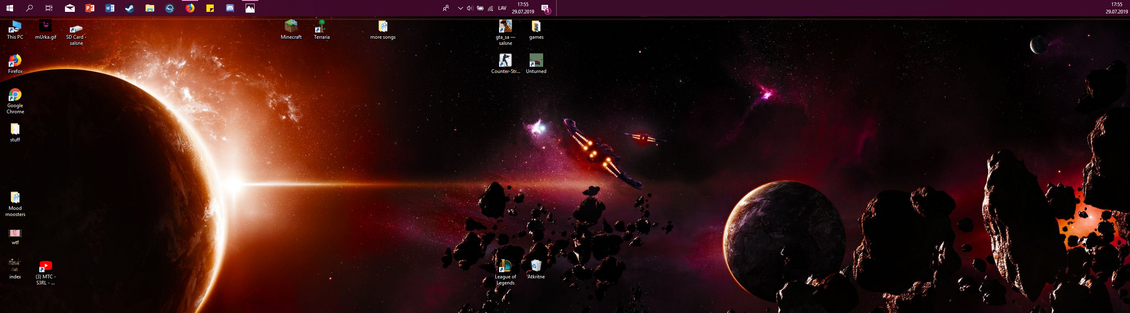
Task: Open Task View from taskbar
Action: coord(49,8)
